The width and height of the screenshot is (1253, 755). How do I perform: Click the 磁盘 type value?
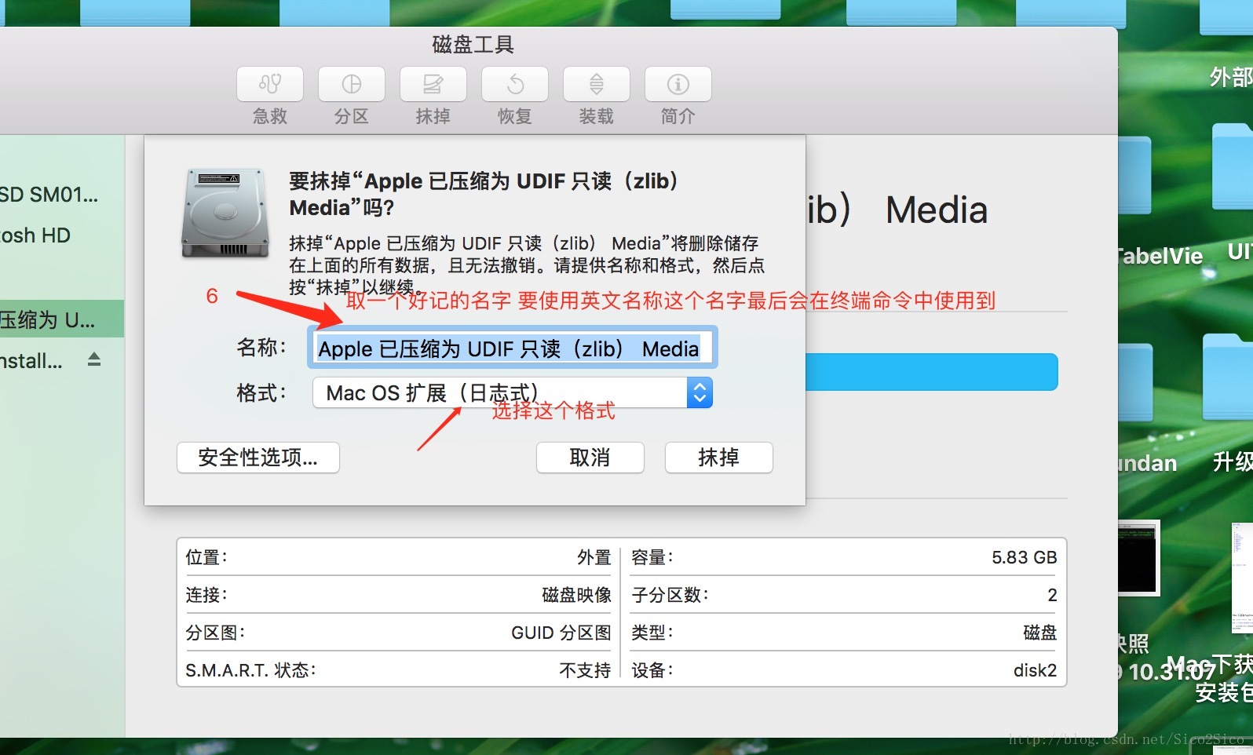1040,633
